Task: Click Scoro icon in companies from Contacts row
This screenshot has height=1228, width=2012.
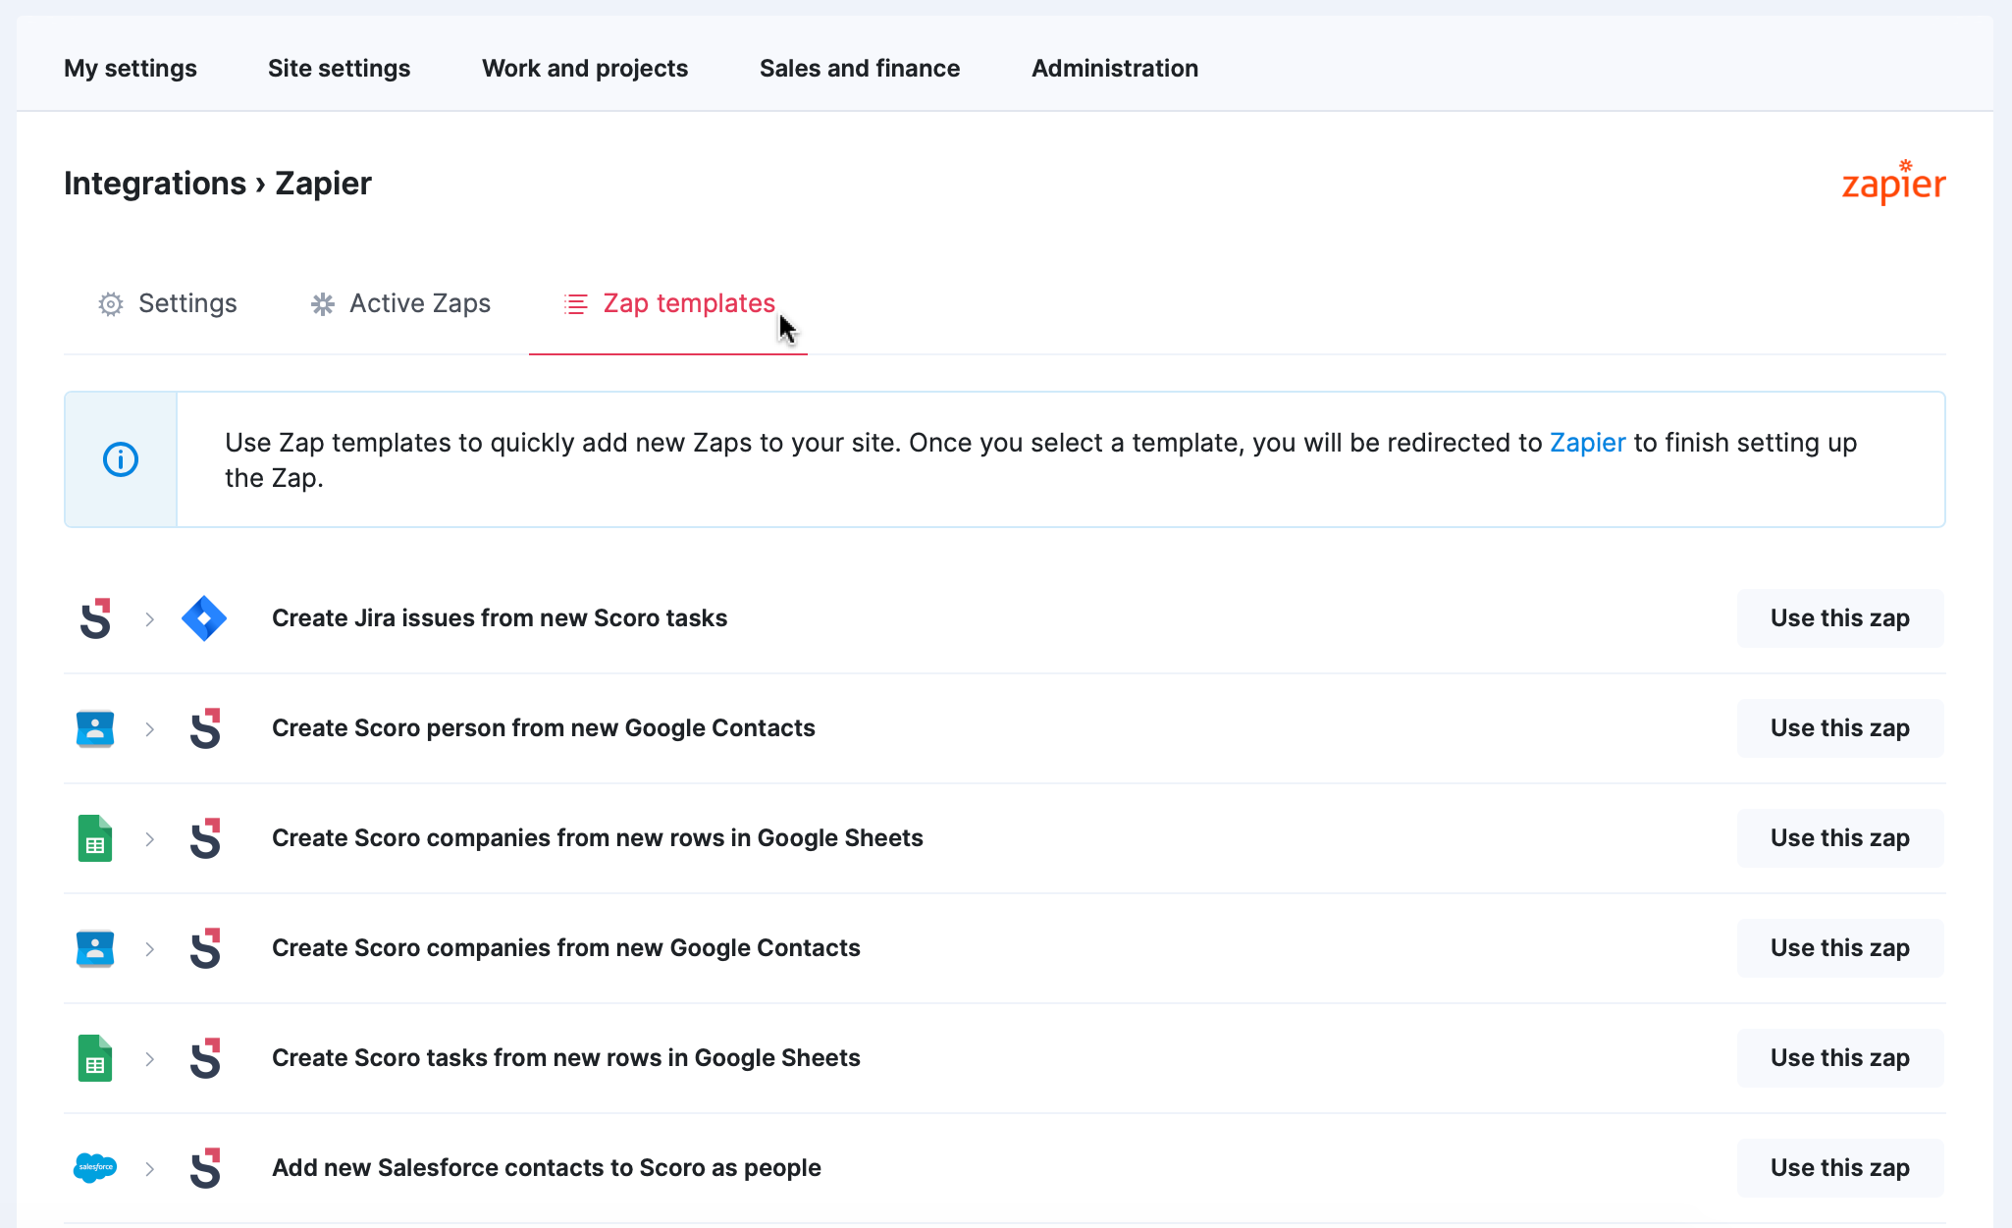Action: 205,948
